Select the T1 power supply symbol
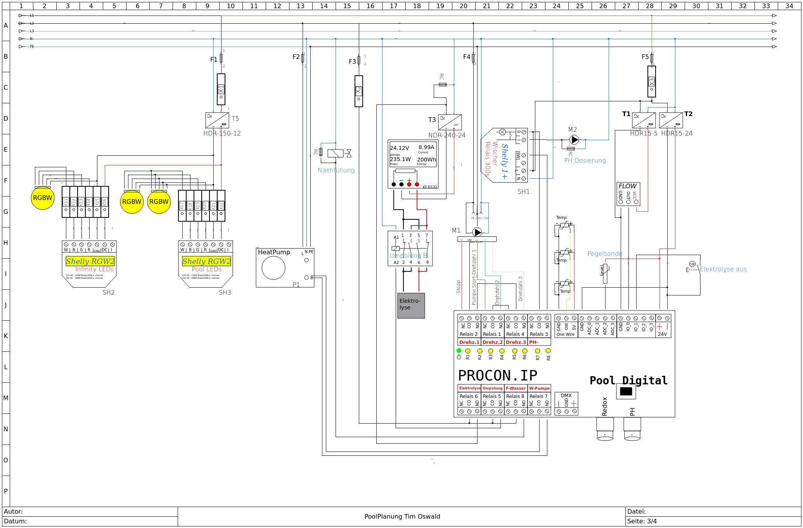Image resolution: width=803 pixels, height=528 pixels. 644,120
